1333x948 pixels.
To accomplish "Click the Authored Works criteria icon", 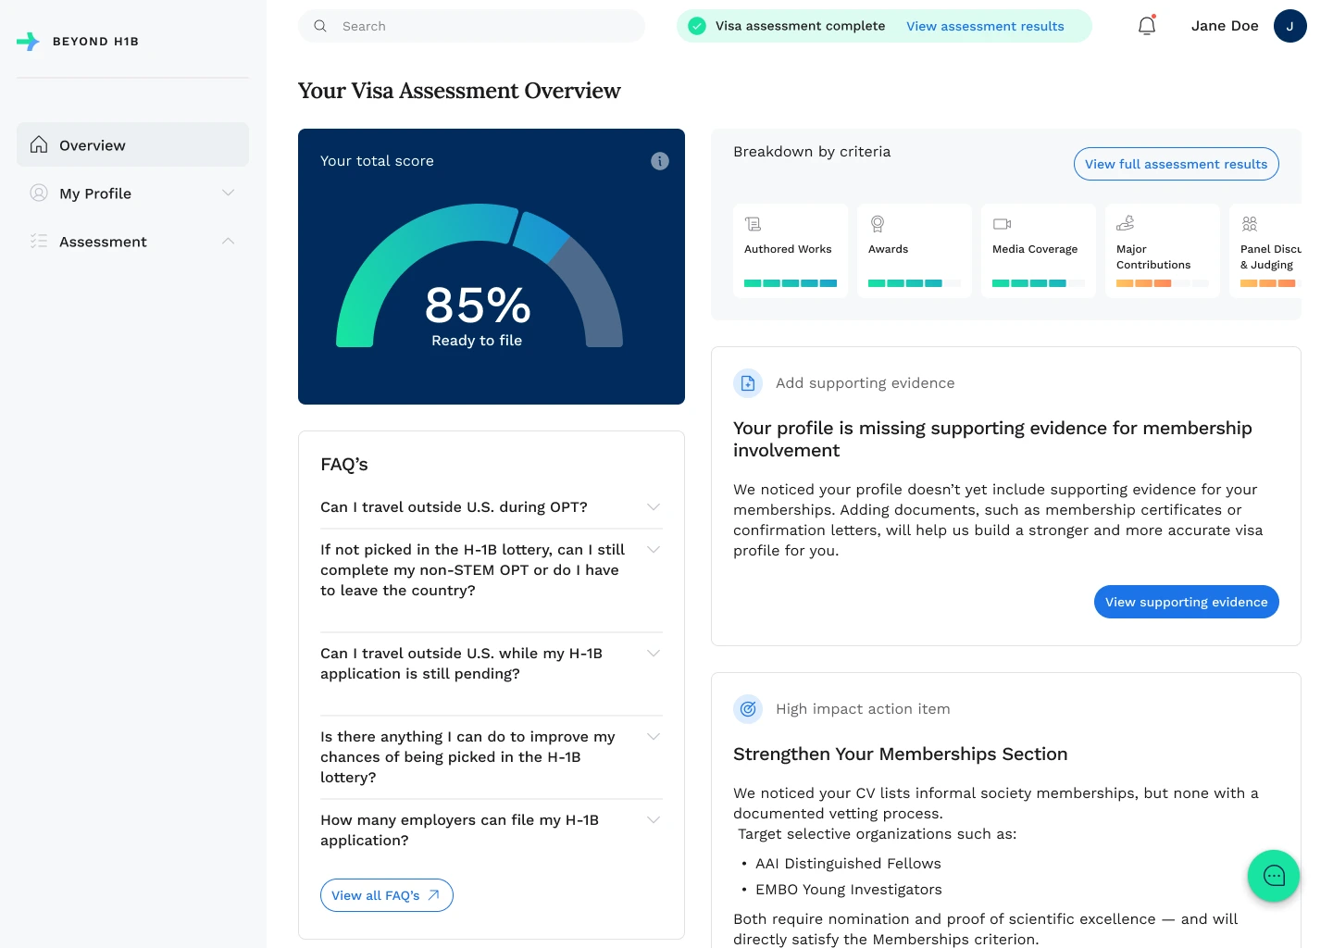I will 754,224.
